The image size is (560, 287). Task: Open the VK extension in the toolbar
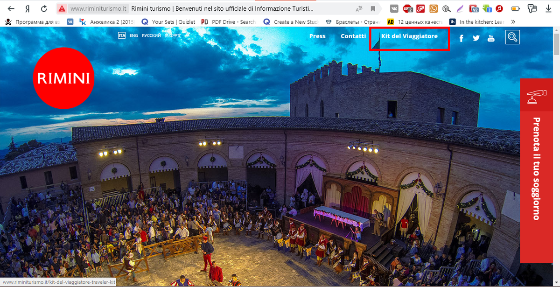(x=394, y=8)
